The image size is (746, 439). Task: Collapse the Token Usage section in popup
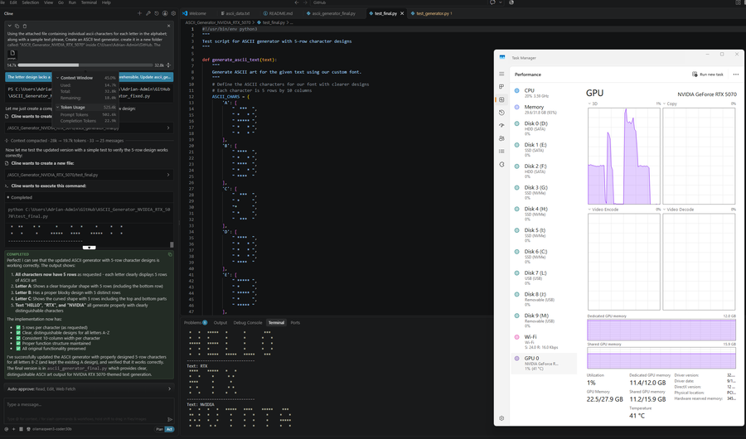pos(57,107)
